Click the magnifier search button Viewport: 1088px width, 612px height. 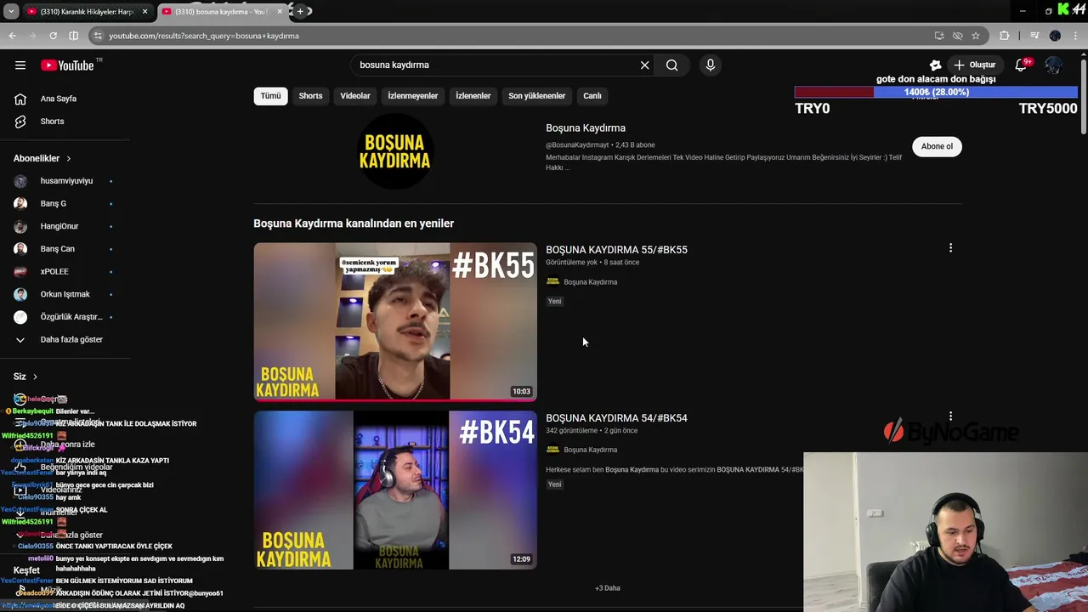671,65
